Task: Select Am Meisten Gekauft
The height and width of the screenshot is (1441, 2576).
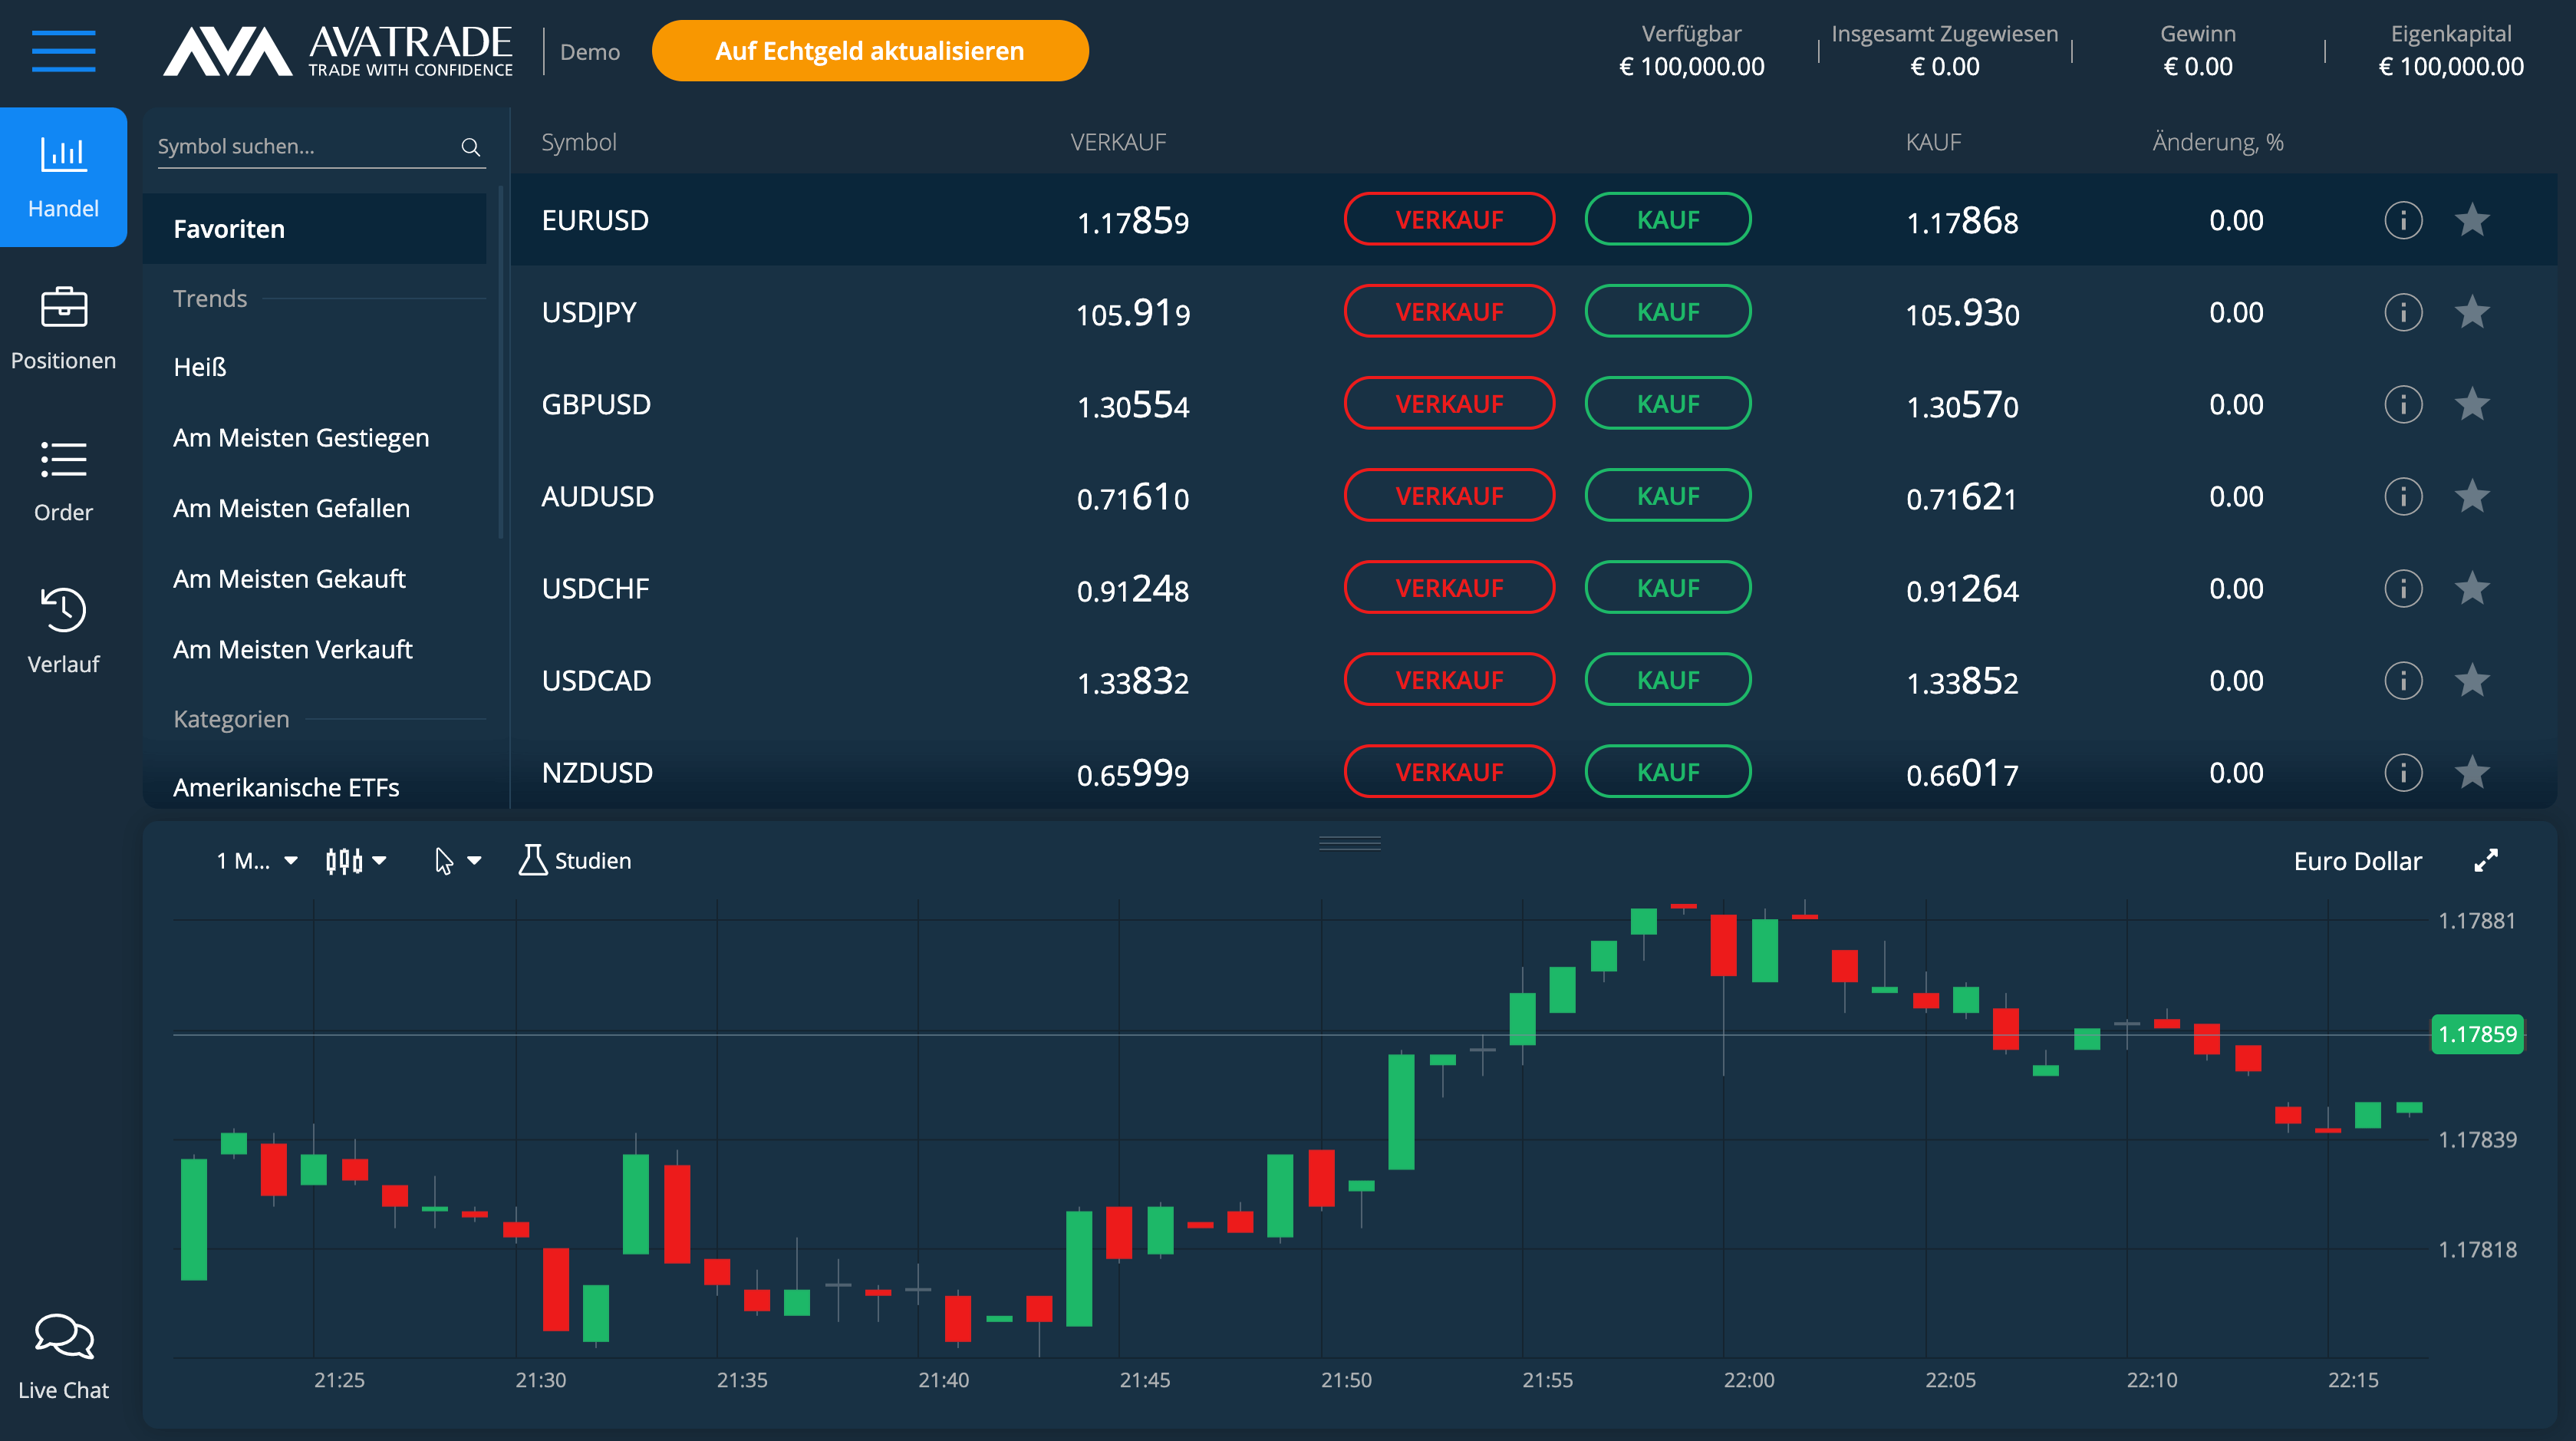Action: (289, 579)
